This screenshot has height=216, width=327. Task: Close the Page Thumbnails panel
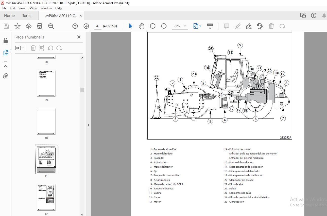click(x=79, y=37)
